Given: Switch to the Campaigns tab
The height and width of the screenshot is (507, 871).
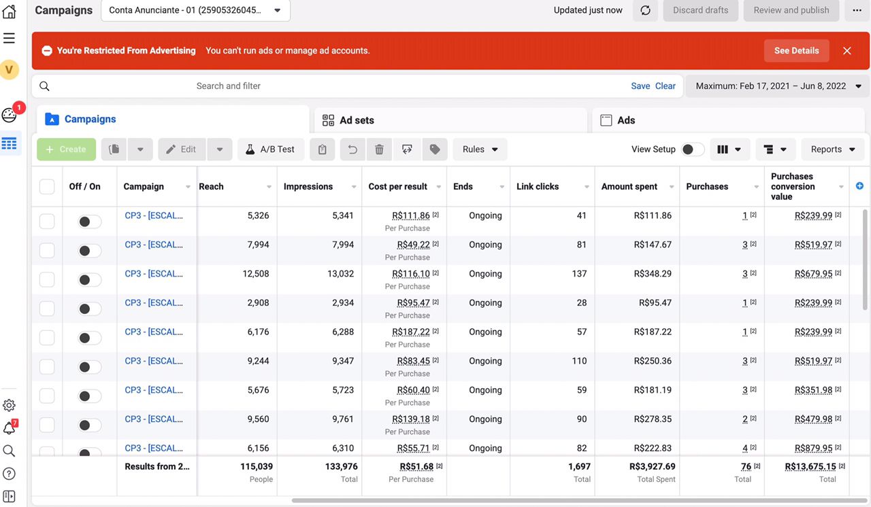Looking at the screenshot, I should pos(173,119).
